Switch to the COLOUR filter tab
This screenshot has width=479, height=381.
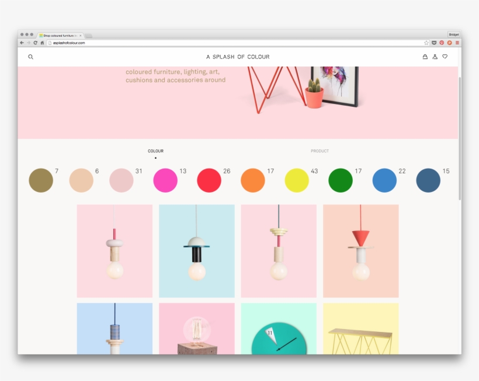pyautogui.click(x=155, y=151)
